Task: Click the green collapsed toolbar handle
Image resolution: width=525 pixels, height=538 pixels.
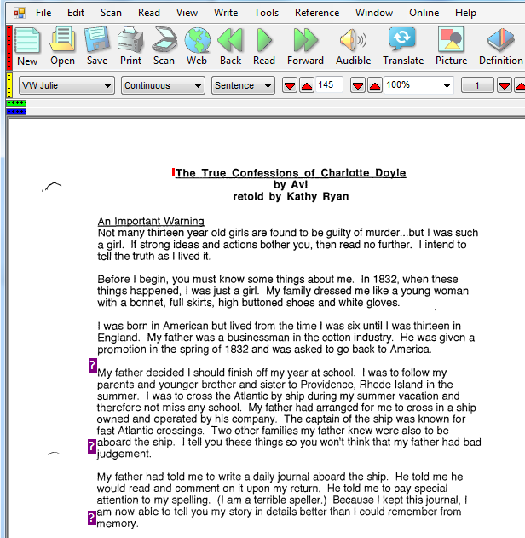Action: (x=16, y=103)
